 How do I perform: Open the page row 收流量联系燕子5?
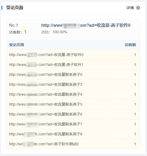tap(73, 104)
